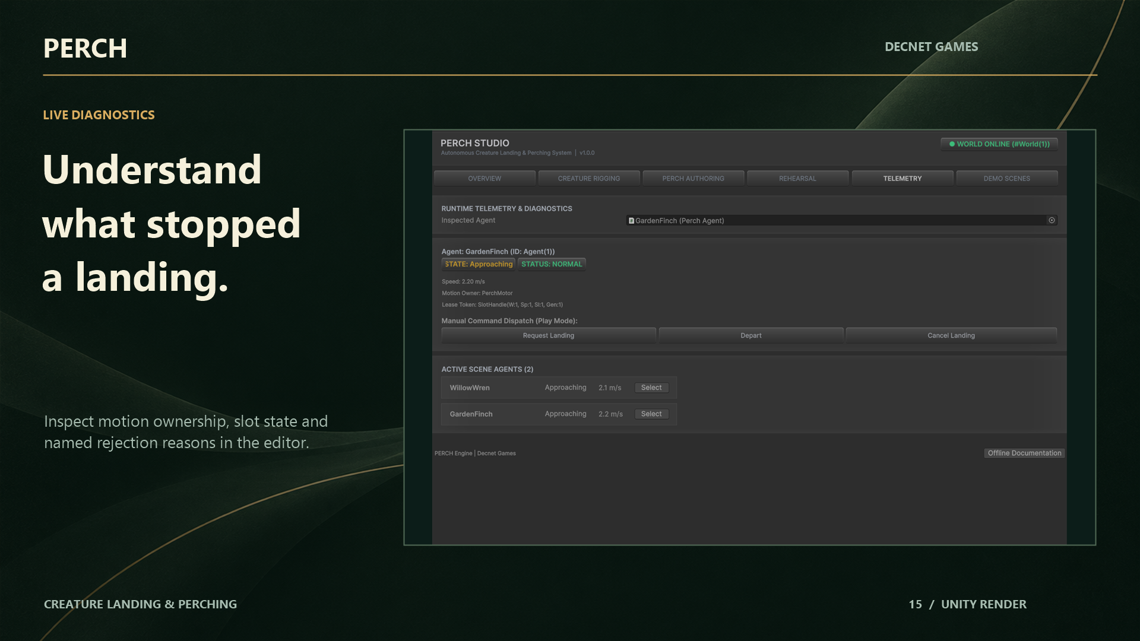Click the LIVE DIAGNOSTICS label
1140x641 pixels.
click(x=99, y=115)
